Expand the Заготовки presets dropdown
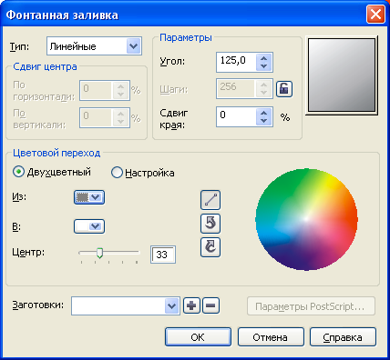This screenshot has width=390, height=360. pos(172,306)
